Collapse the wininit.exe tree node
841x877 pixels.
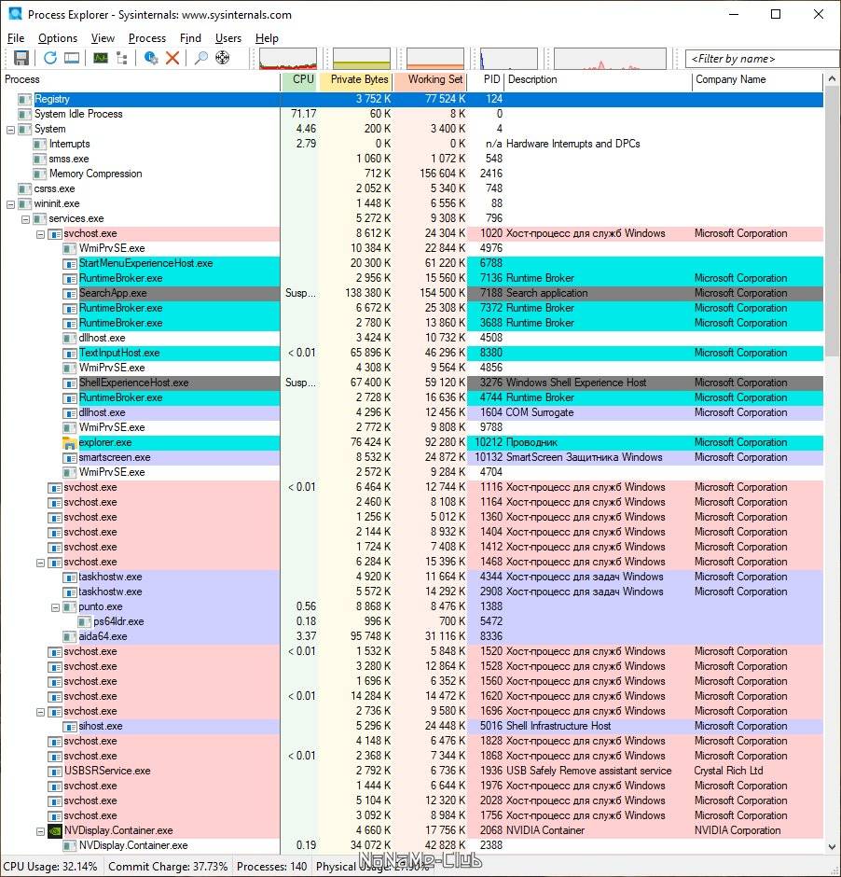click(x=10, y=204)
